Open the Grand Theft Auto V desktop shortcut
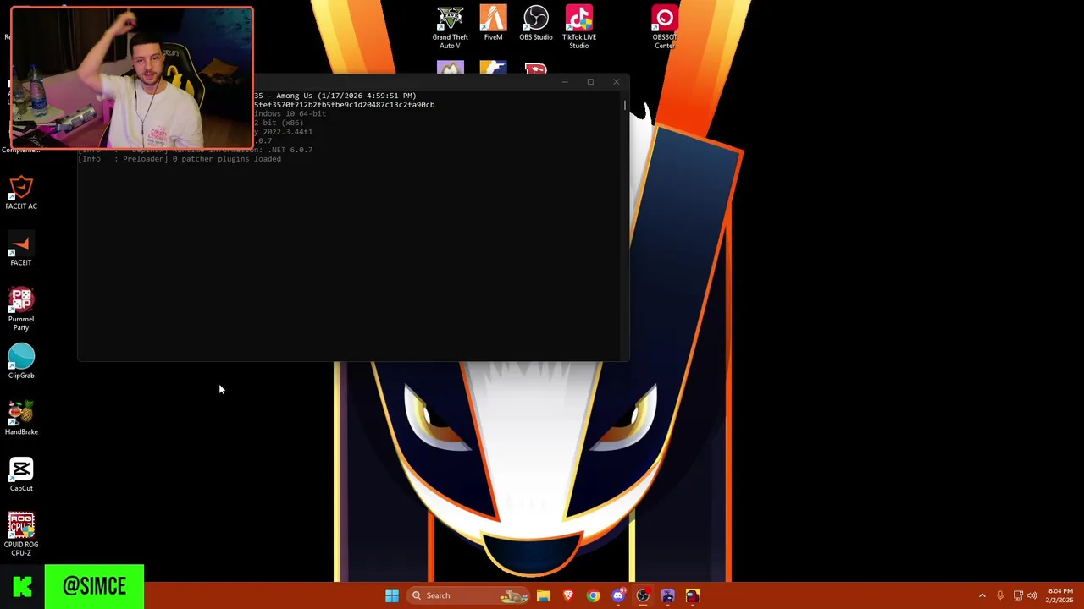 click(x=450, y=27)
